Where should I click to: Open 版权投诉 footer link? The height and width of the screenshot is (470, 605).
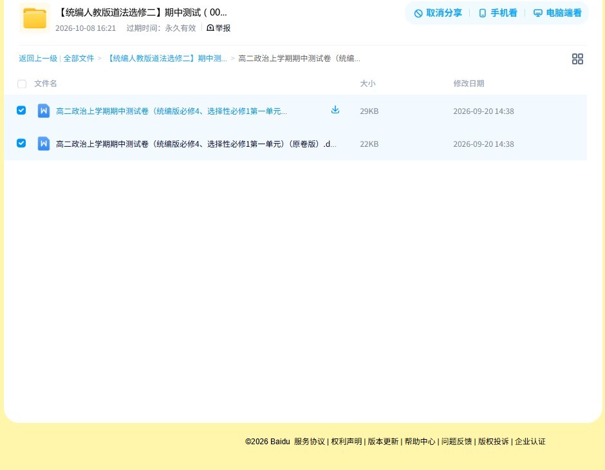click(x=494, y=442)
